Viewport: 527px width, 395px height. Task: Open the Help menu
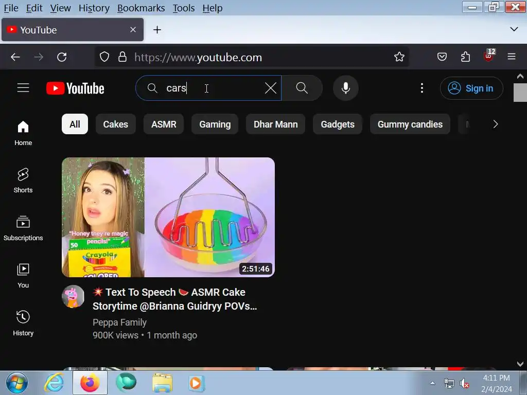pos(213,8)
